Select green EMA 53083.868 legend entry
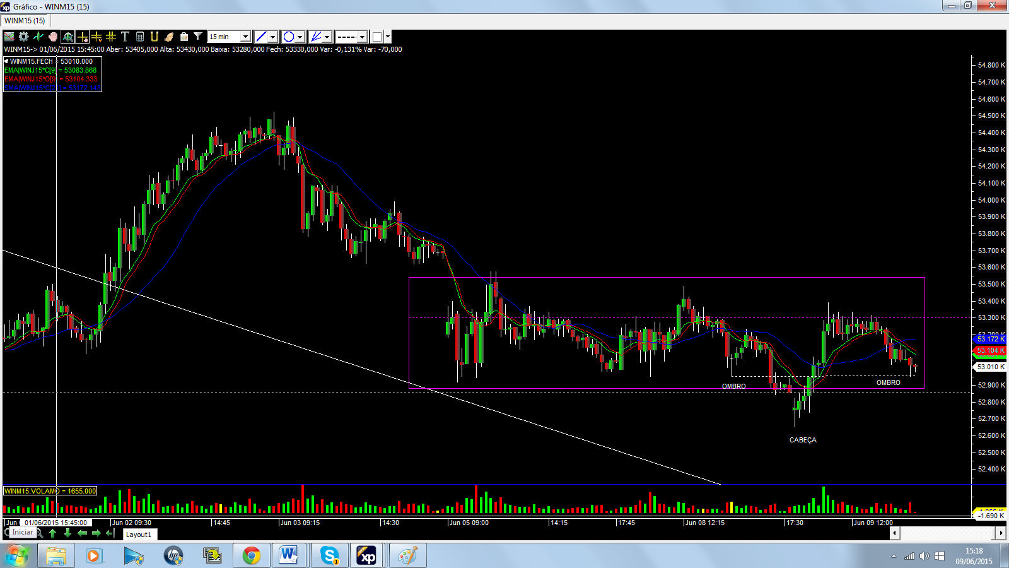 (50, 70)
